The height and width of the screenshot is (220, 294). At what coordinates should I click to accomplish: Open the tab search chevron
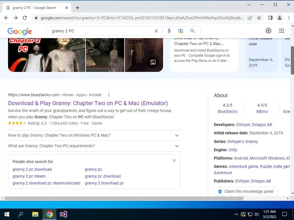click(x=249, y=5)
